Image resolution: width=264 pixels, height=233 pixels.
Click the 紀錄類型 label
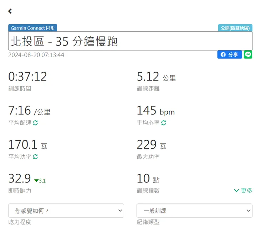click(x=148, y=222)
